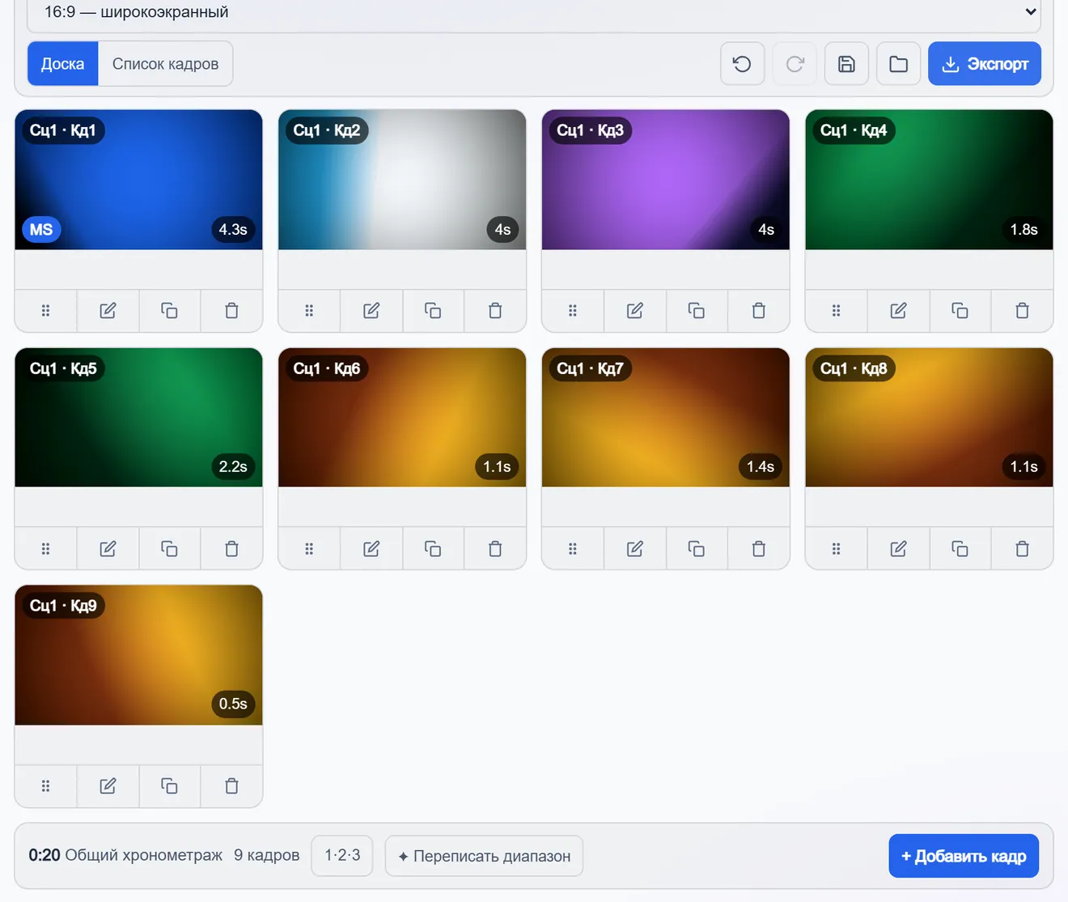Click the Переписать диапазон button
The width and height of the screenshot is (1068, 902).
[484, 856]
